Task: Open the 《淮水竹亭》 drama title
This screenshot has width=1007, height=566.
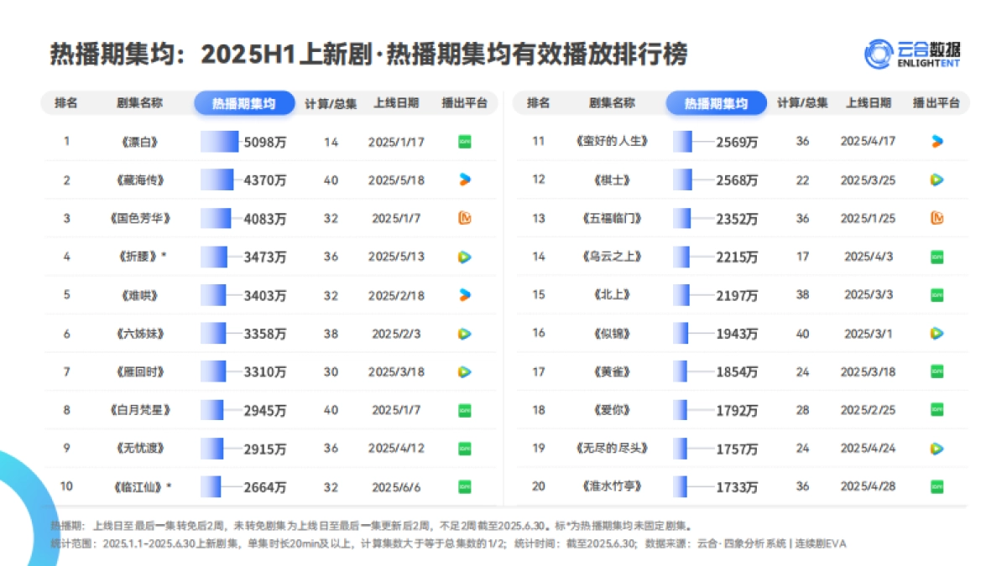Action: [610, 486]
